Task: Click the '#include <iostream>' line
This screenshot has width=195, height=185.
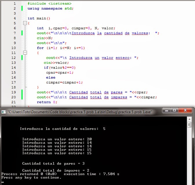Action: pos(50,3)
